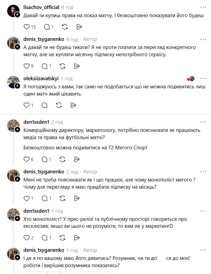Screen dimensions: 211x274
Task: Like oleksiizavatskyi's comment
Action: pyautogui.click(x=27, y=105)
